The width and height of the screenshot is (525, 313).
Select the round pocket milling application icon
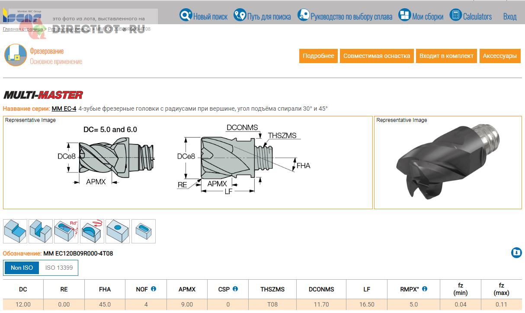pyautogui.click(x=118, y=231)
